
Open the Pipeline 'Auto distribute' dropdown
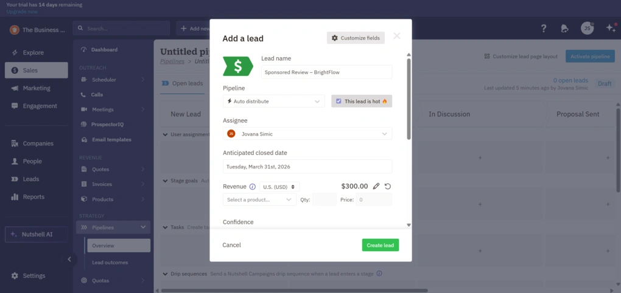pos(274,102)
